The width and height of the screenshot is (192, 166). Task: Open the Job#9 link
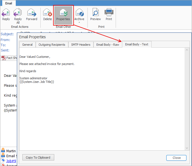(x=11, y=161)
